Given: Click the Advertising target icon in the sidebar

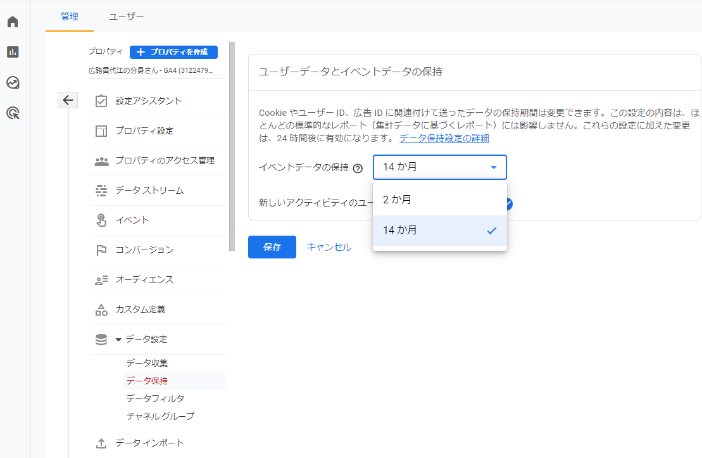Looking at the screenshot, I should pos(12,113).
